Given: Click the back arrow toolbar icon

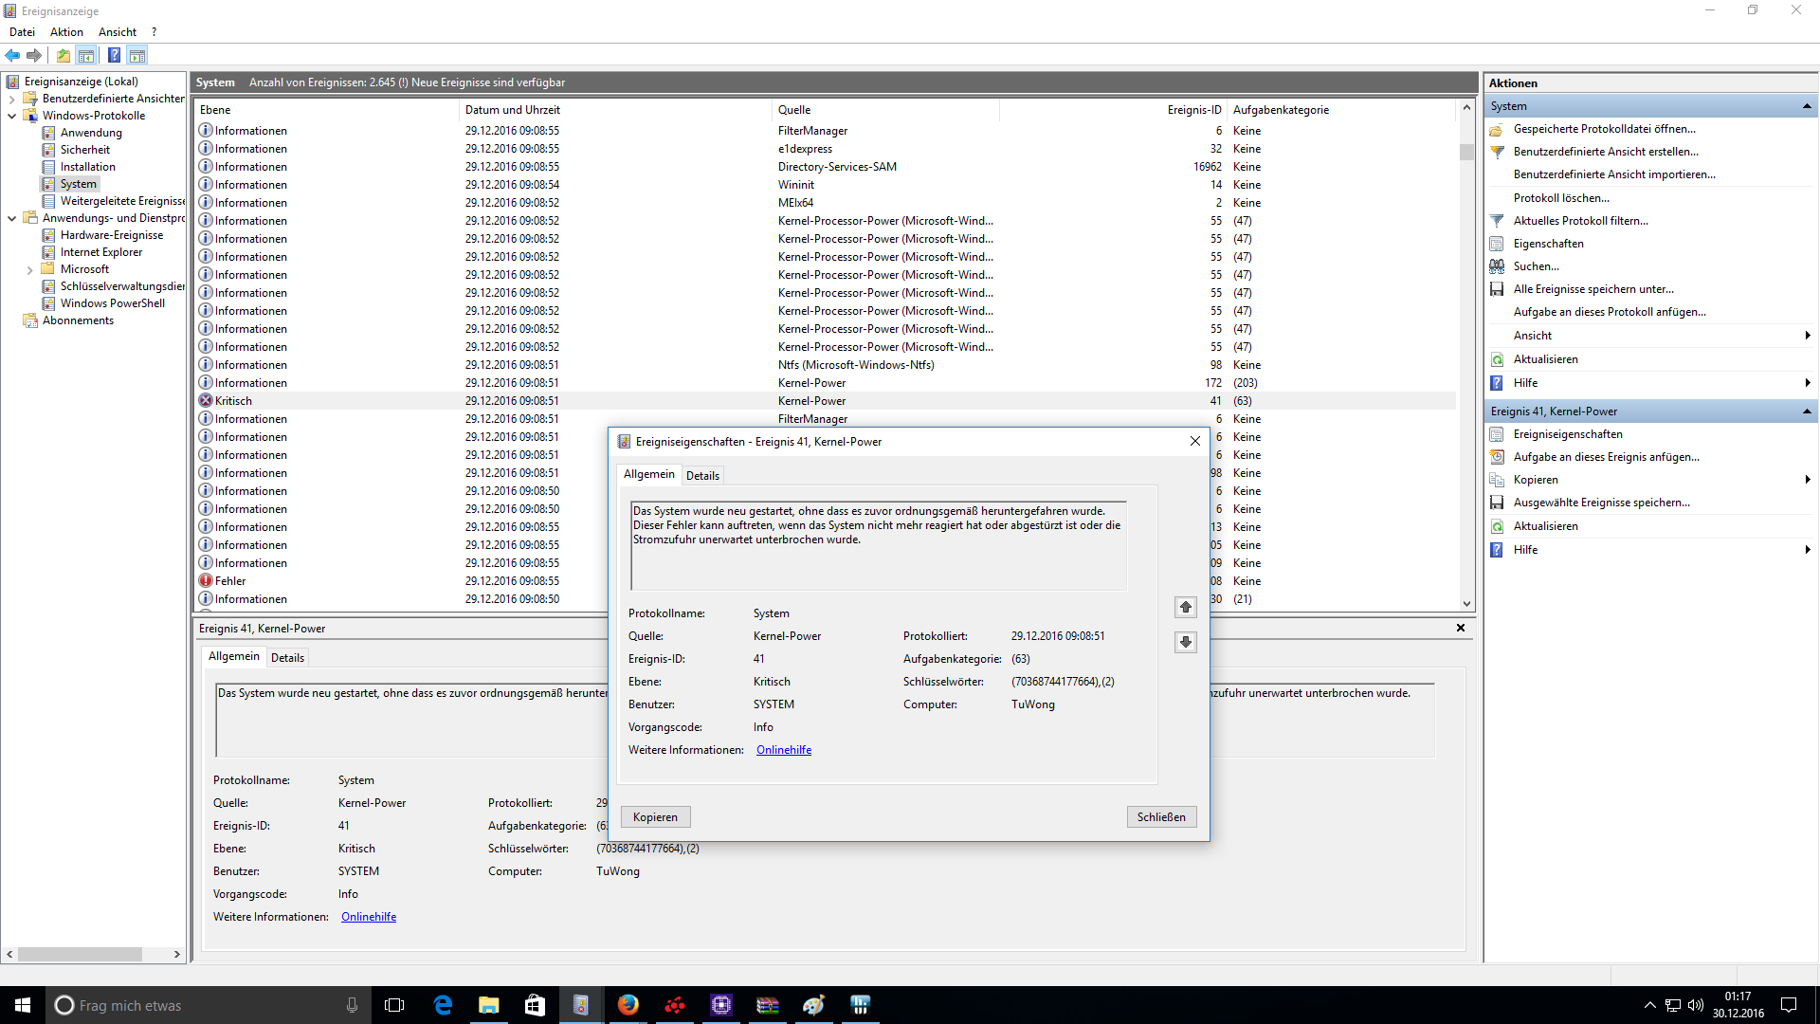Looking at the screenshot, I should click(12, 55).
